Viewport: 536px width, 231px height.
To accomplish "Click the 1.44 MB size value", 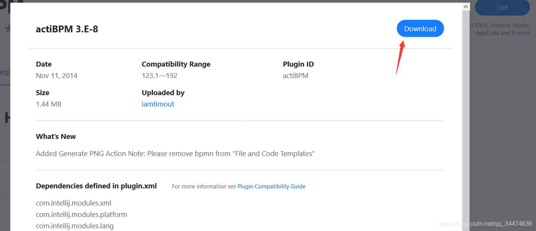I will (x=48, y=104).
